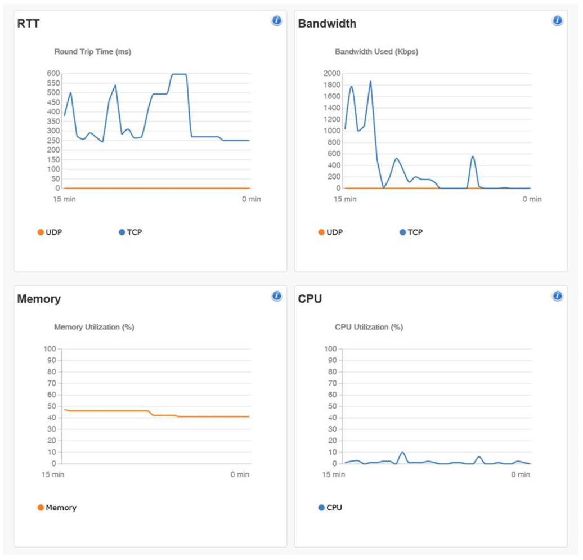Screen dimensions: 583x560
Task: Select the CPU panel heading
Action: pos(310,299)
